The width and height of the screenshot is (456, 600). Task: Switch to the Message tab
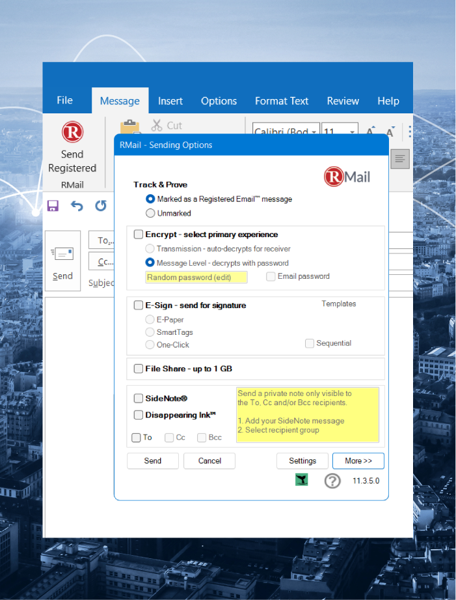(x=120, y=100)
